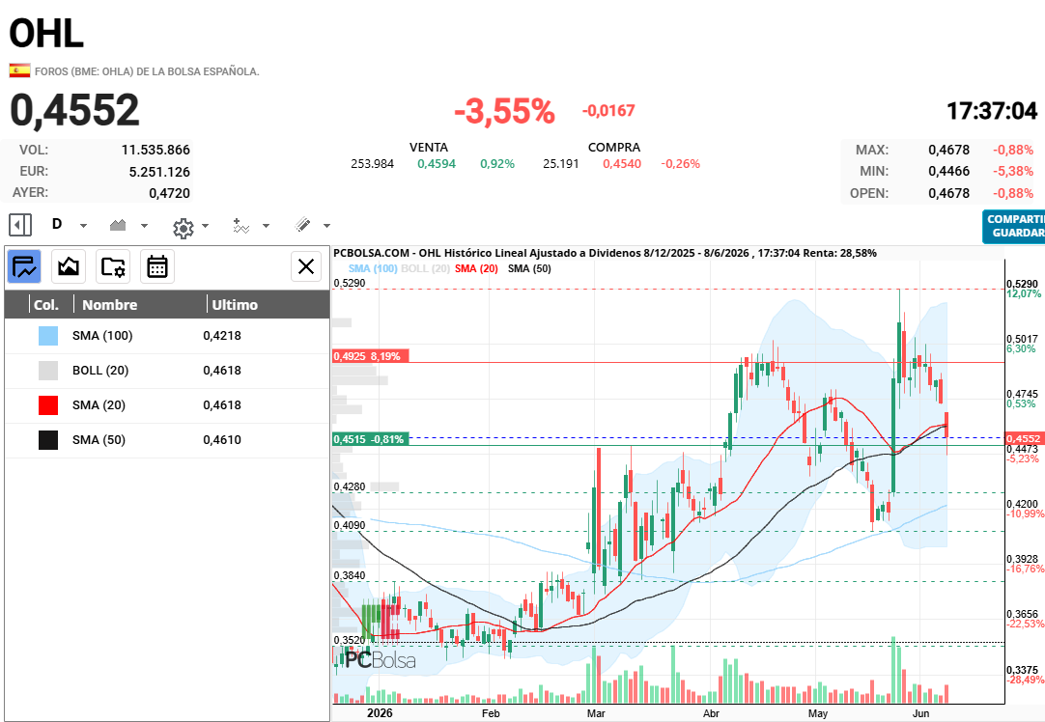This screenshot has height=722, width=1045.
Task: Click the AYER value 0,4720
Action: click(x=169, y=193)
